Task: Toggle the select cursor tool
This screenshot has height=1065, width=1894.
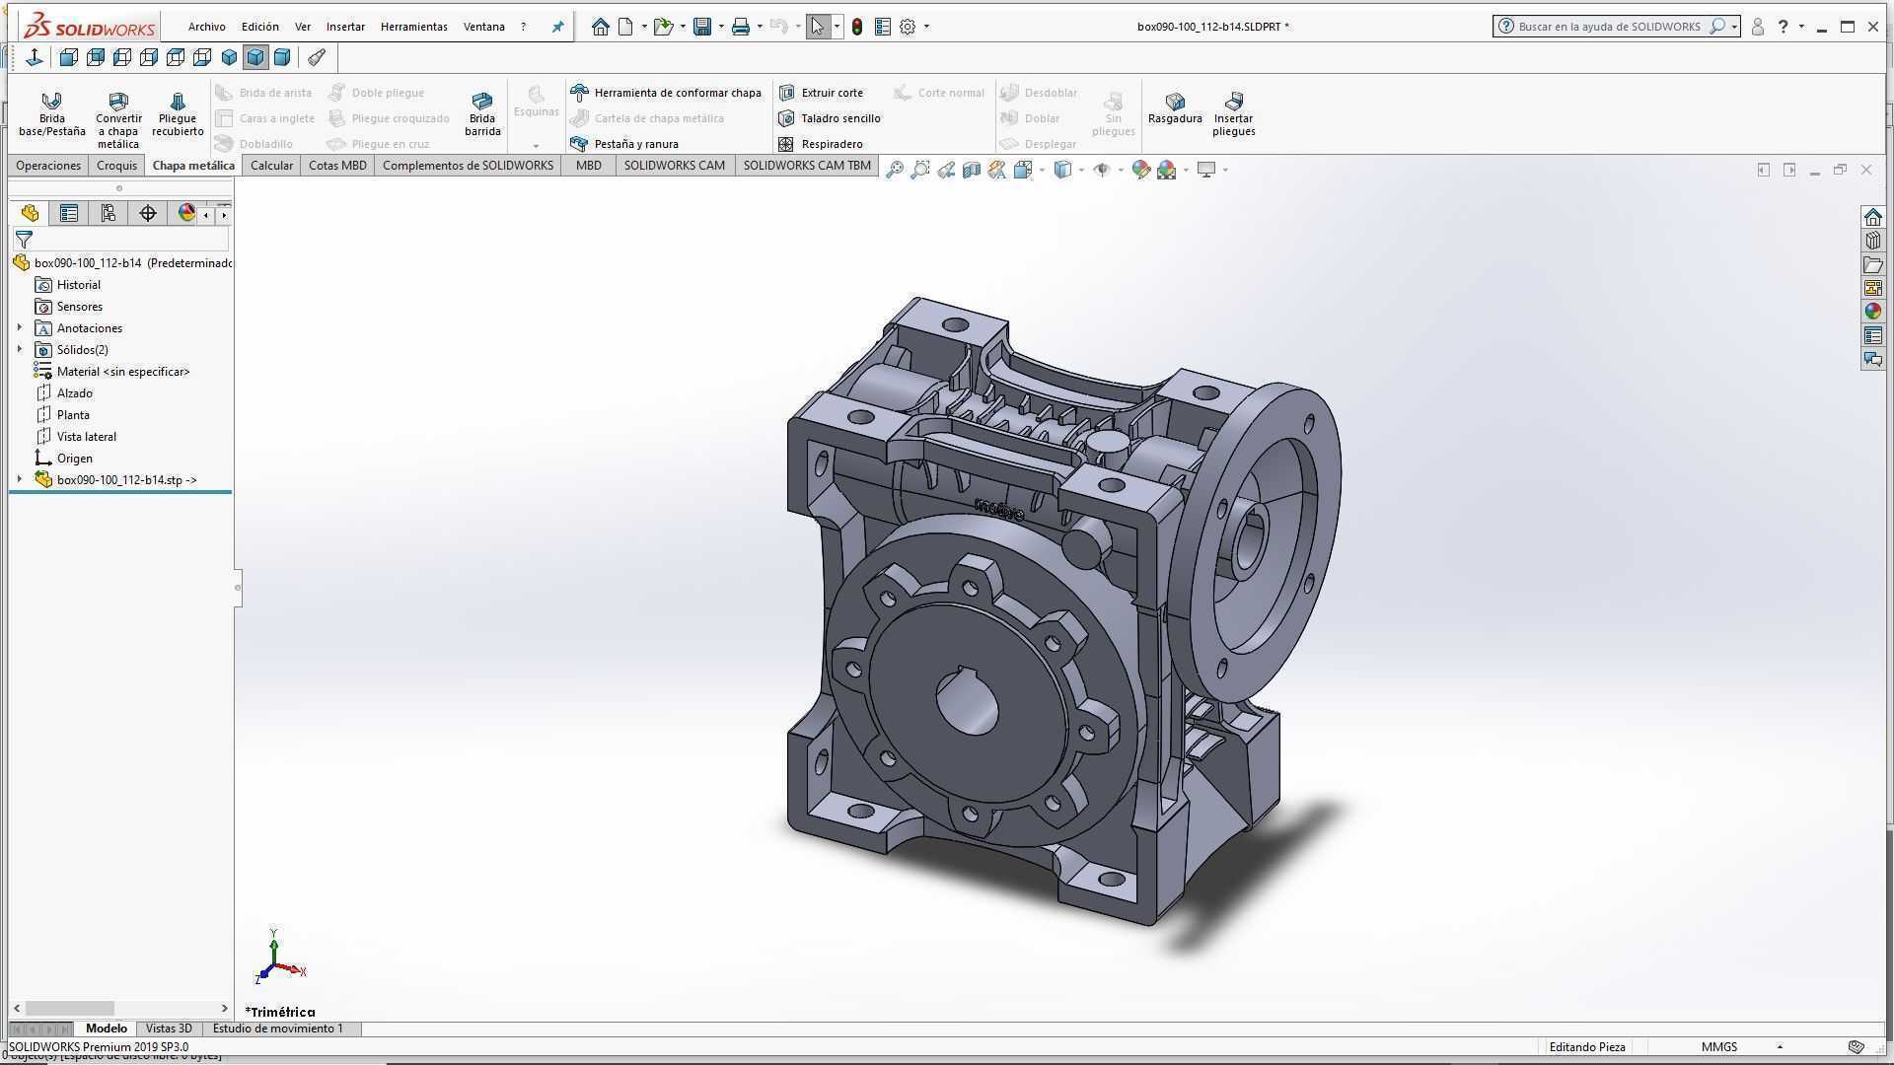Action: coord(818,27)
